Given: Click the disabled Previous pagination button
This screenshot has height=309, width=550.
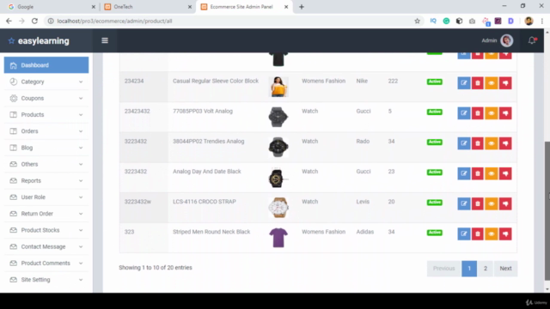Looking at the screenshot, I should point(443,269).
